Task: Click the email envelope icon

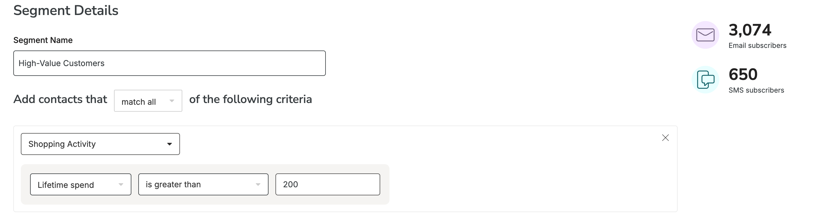Action: pyautogui.click(x=705, y=35)
